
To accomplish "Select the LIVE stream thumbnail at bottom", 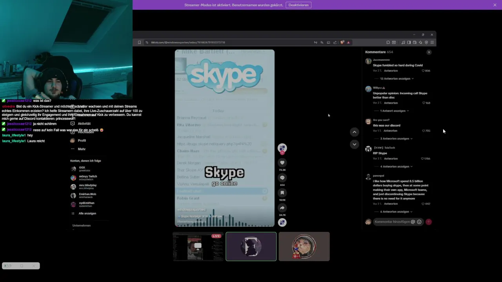I will [x=198, y=246].
